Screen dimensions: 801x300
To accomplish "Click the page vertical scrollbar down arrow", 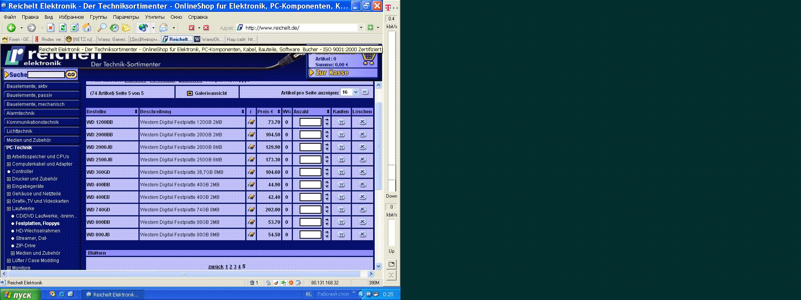I will (378, 266).
